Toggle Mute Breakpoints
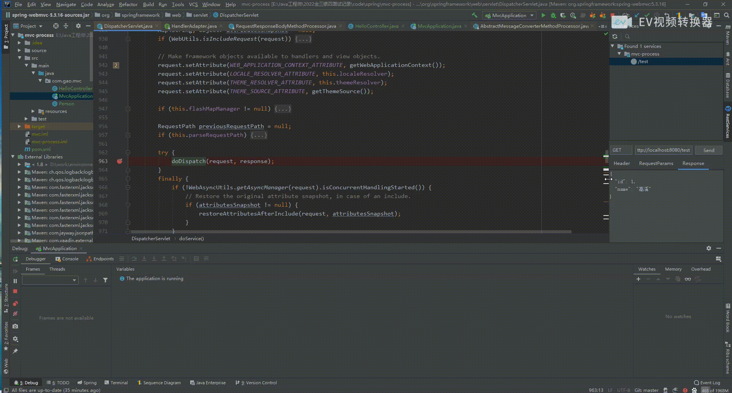 coord(15,314)
